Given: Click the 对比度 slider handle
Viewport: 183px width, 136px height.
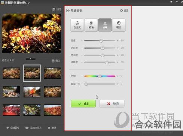Looking at the screenshot, I should point(103,48).
